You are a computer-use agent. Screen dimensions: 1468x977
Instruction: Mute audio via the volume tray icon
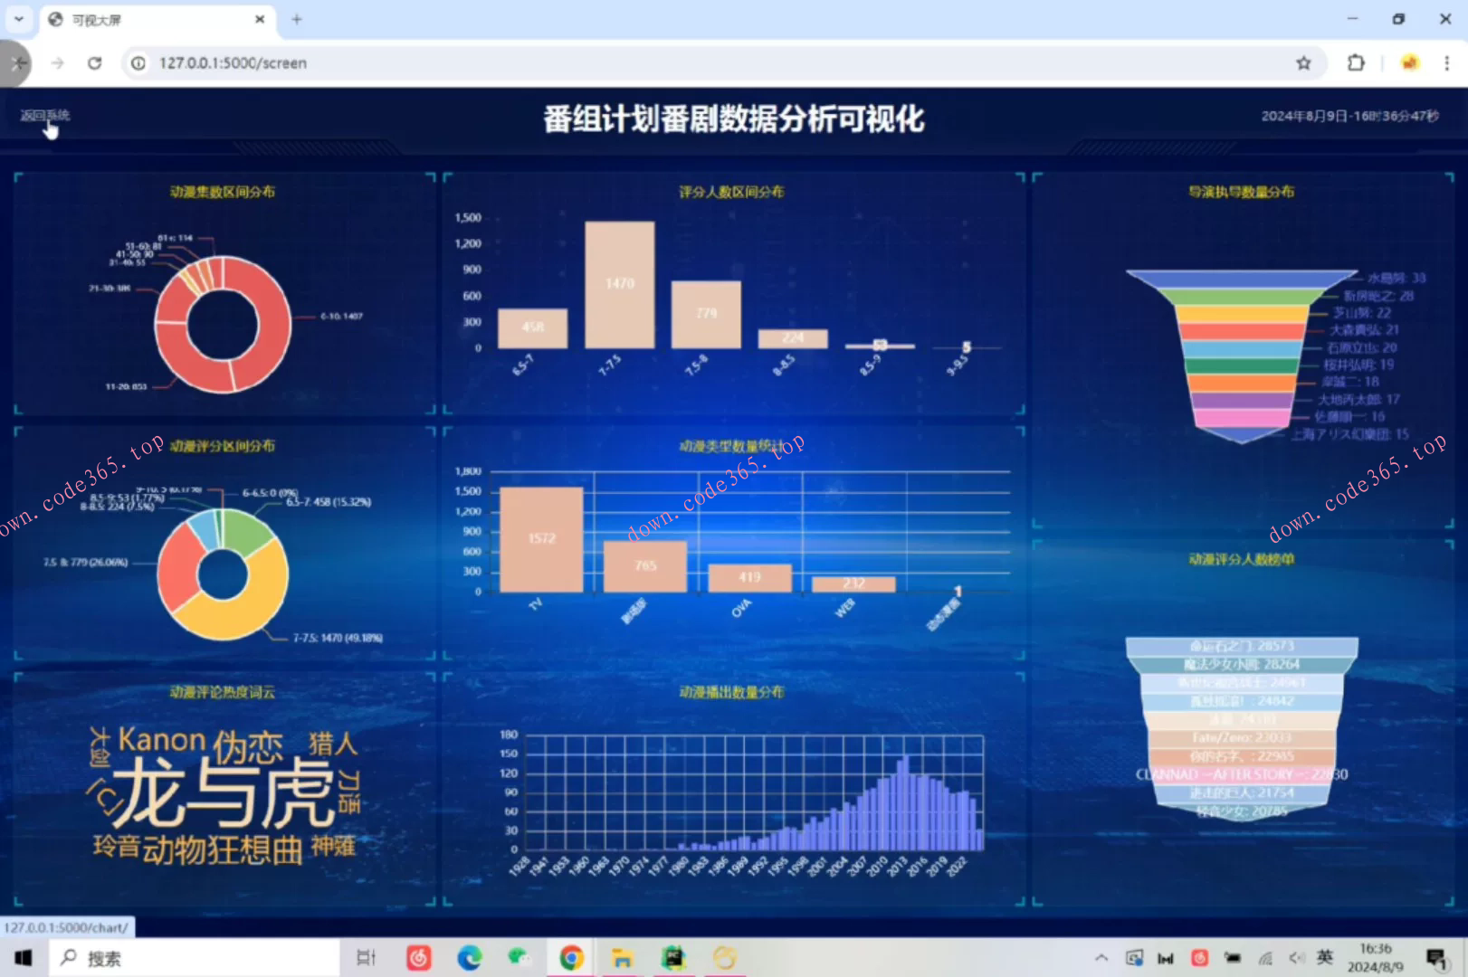pos(1296,957)
